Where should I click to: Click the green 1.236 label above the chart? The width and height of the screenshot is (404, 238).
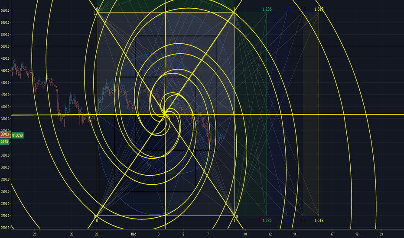(267, 9)
